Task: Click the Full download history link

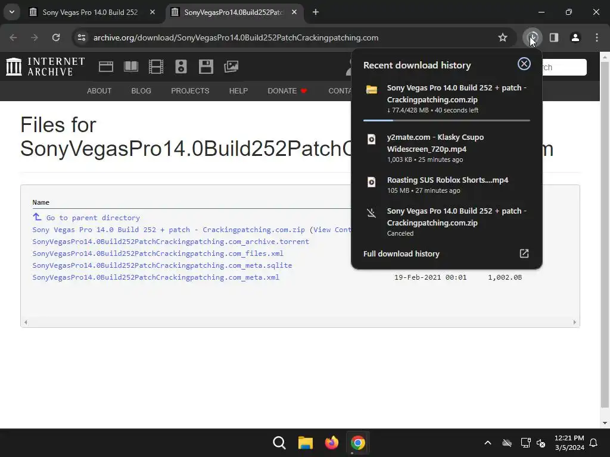Action: coord(401,253)
